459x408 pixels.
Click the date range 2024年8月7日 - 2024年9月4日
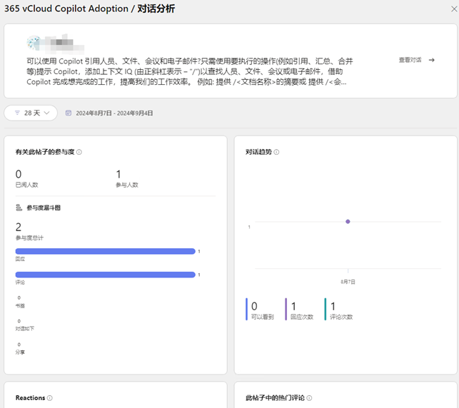click(114, 113)
